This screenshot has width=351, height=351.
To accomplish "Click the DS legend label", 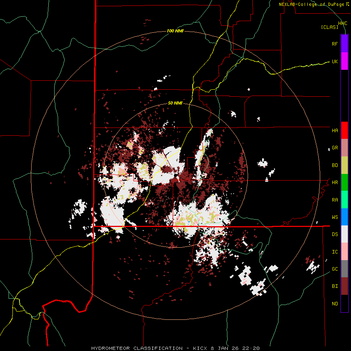I will pos(335,234).
